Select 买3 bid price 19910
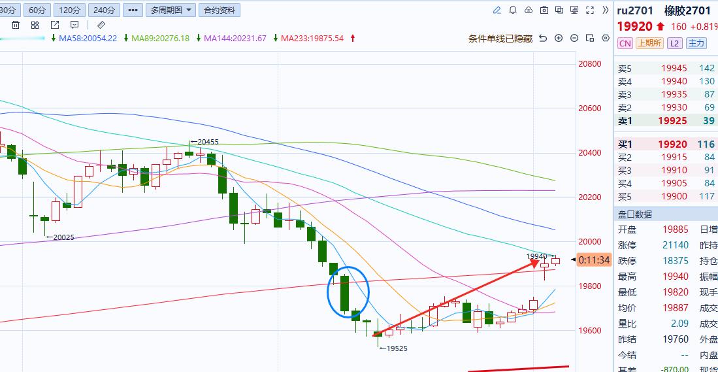 click(x=674, y=171)
